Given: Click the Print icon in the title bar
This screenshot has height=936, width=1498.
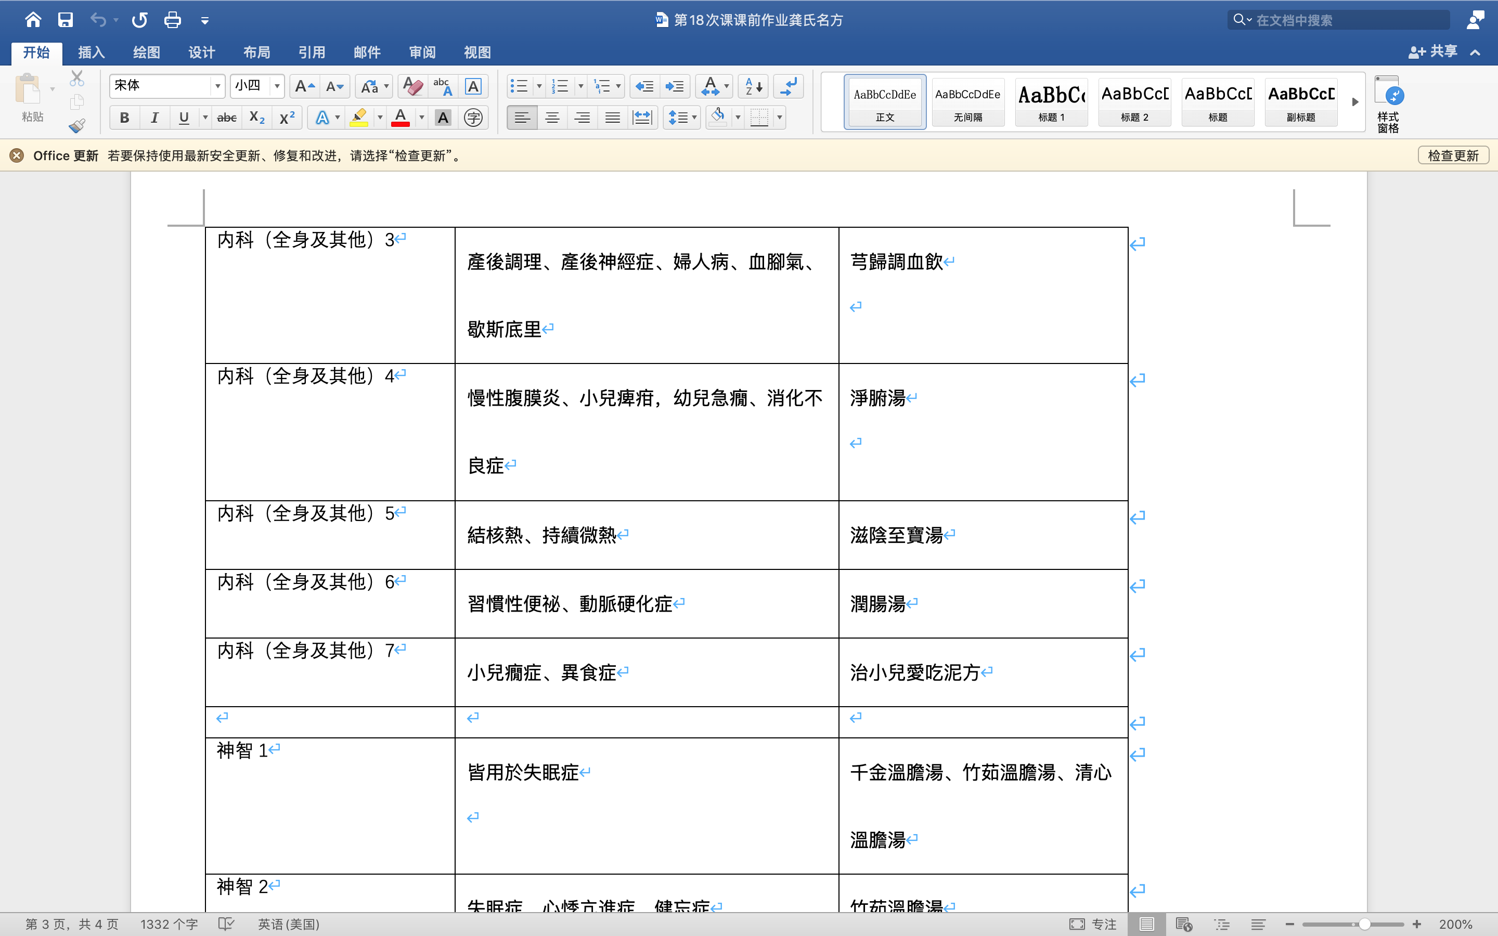Looking at the screenshot, I should pos(172,20).
